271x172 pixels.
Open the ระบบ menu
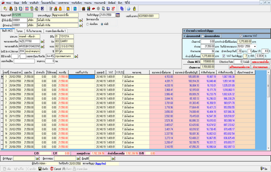[9, 3]
